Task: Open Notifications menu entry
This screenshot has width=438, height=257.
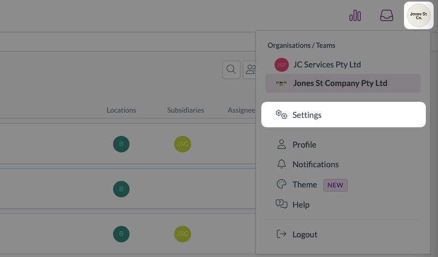Action: tap(315, 165)
